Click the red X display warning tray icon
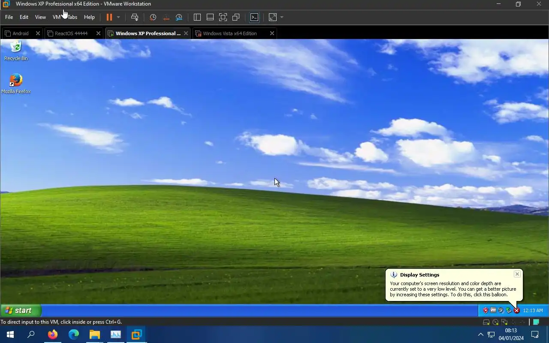Screen dimensions: 549x343 click(x=516, y=310)
